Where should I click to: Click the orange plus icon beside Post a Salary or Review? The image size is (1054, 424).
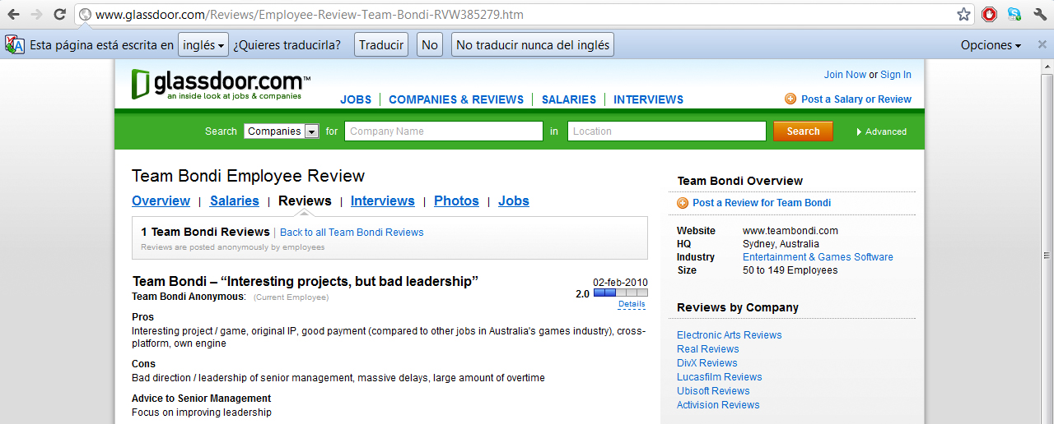(790, 99)
